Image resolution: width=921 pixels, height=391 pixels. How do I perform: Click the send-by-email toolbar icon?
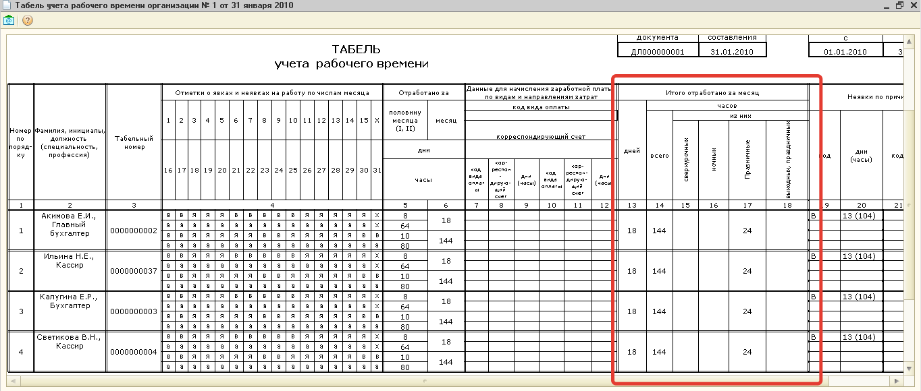pos(9,20)
